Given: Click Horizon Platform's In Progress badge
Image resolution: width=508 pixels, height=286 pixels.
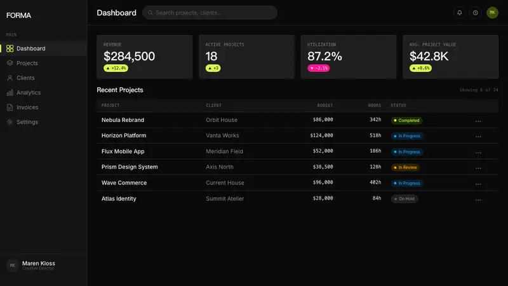Looking at the screenshot, I should point(407,136).
